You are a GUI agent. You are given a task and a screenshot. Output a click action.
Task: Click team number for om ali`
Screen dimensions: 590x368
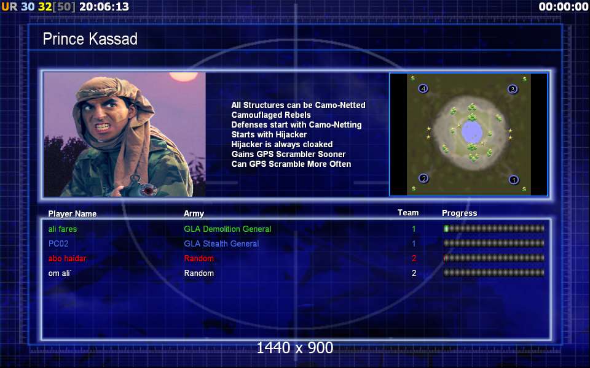tap(414, 273)
